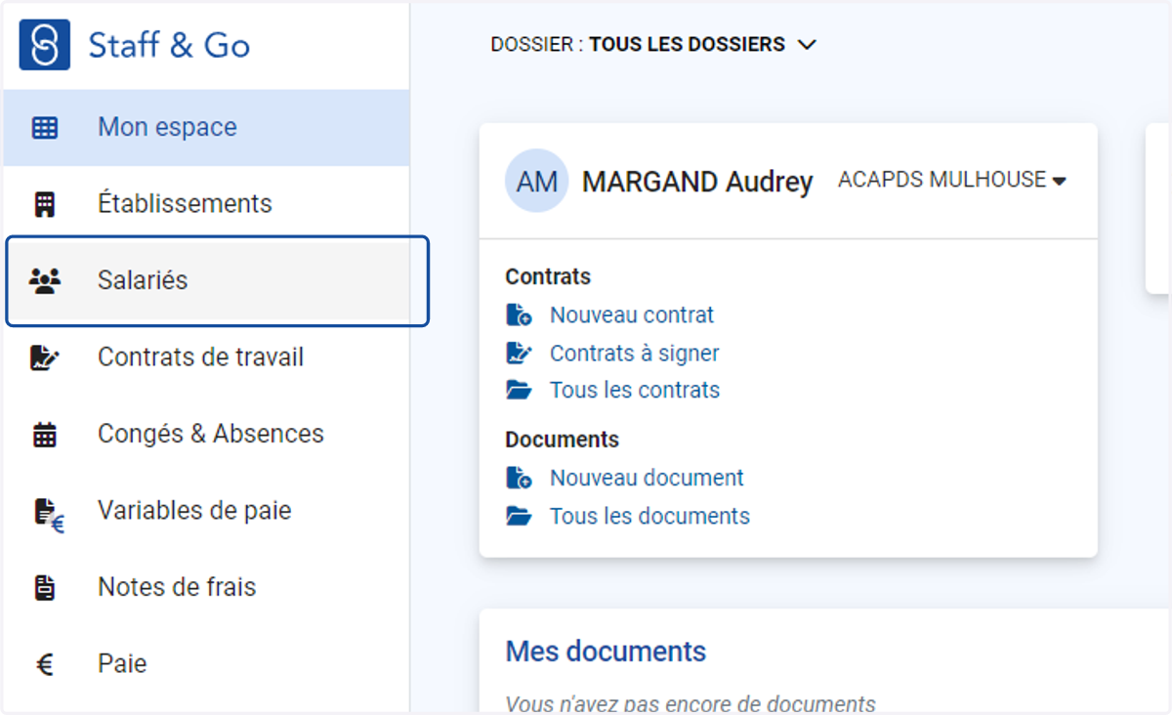Open the Mon espace menu item
Screen dimensions: 1172x715
206,127
